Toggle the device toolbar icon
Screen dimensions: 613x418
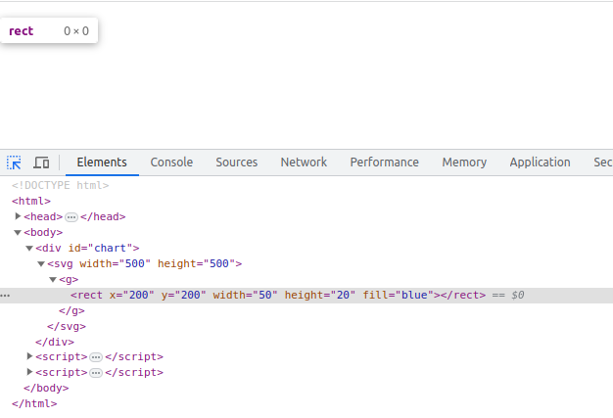[41, 163]
